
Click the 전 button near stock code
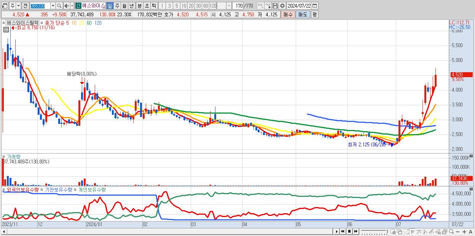25,6
